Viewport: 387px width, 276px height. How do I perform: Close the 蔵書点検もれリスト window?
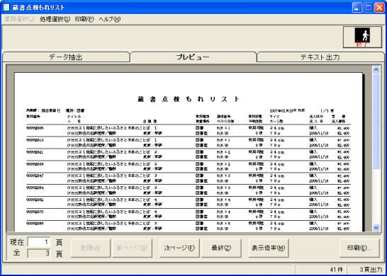pos(379,8)
